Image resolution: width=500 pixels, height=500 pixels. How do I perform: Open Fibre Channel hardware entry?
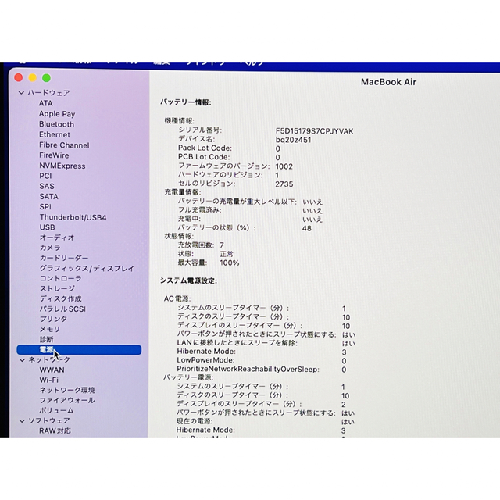[64, 145]
